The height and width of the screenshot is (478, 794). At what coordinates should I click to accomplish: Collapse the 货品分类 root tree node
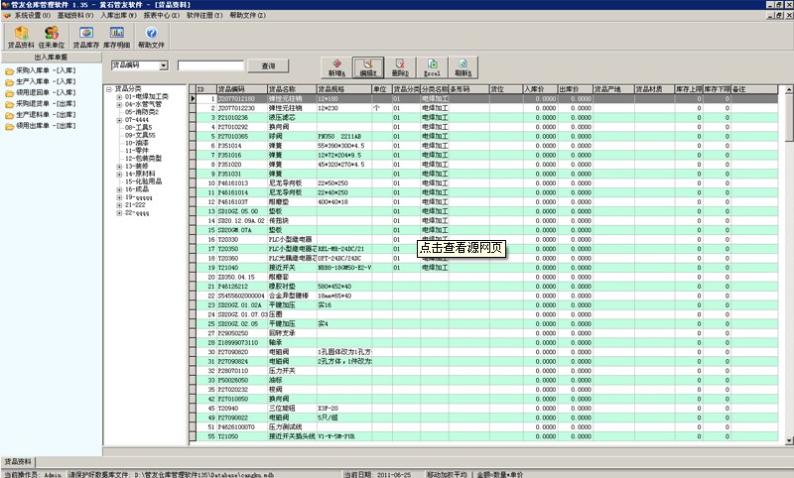(x=109, y=89)
